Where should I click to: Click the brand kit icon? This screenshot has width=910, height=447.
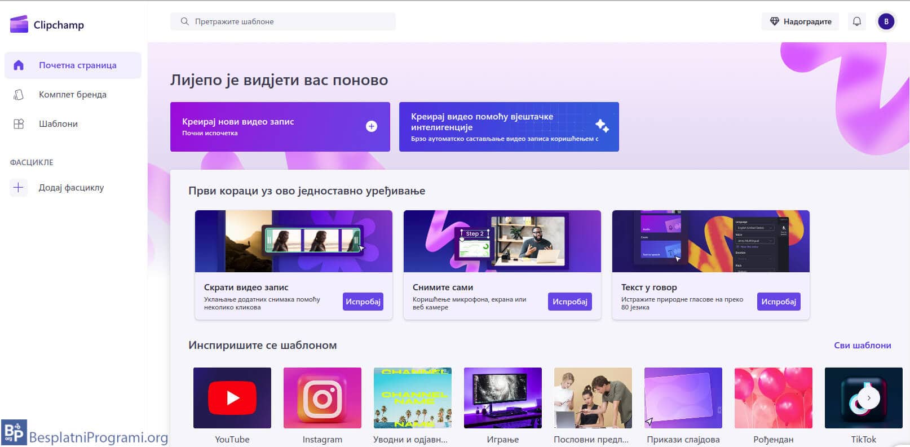pyautogui.click(x=19, y=95)
